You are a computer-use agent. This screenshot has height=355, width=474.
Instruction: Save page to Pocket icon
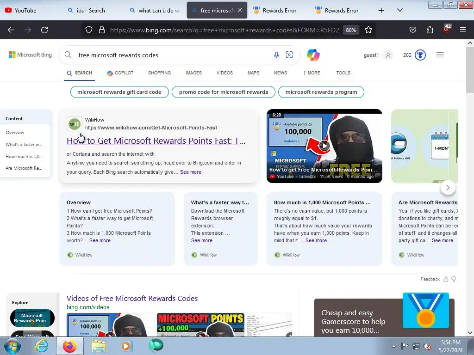point(412,30)
